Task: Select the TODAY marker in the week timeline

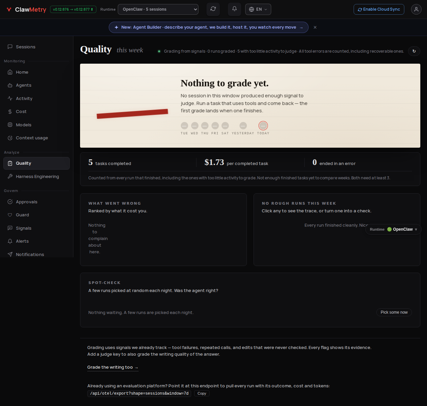Action: (263, 126)
